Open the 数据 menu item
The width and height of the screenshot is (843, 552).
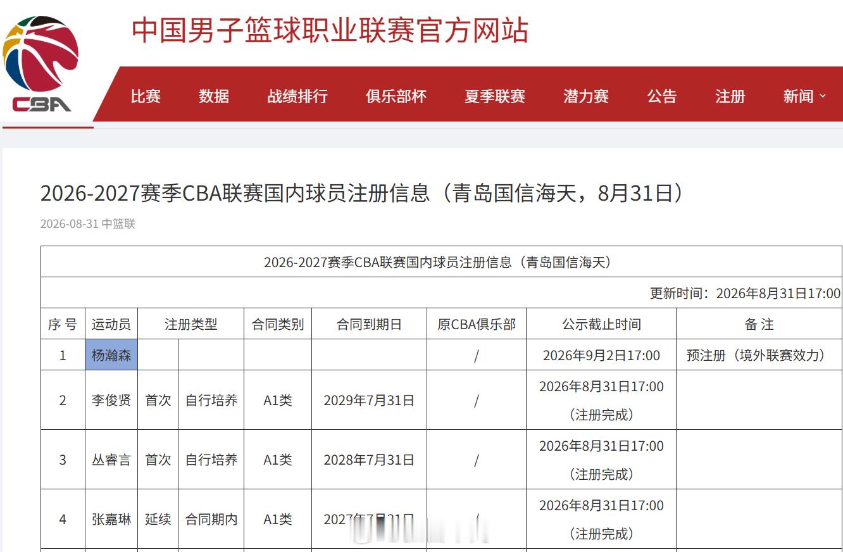coord(214,96)
